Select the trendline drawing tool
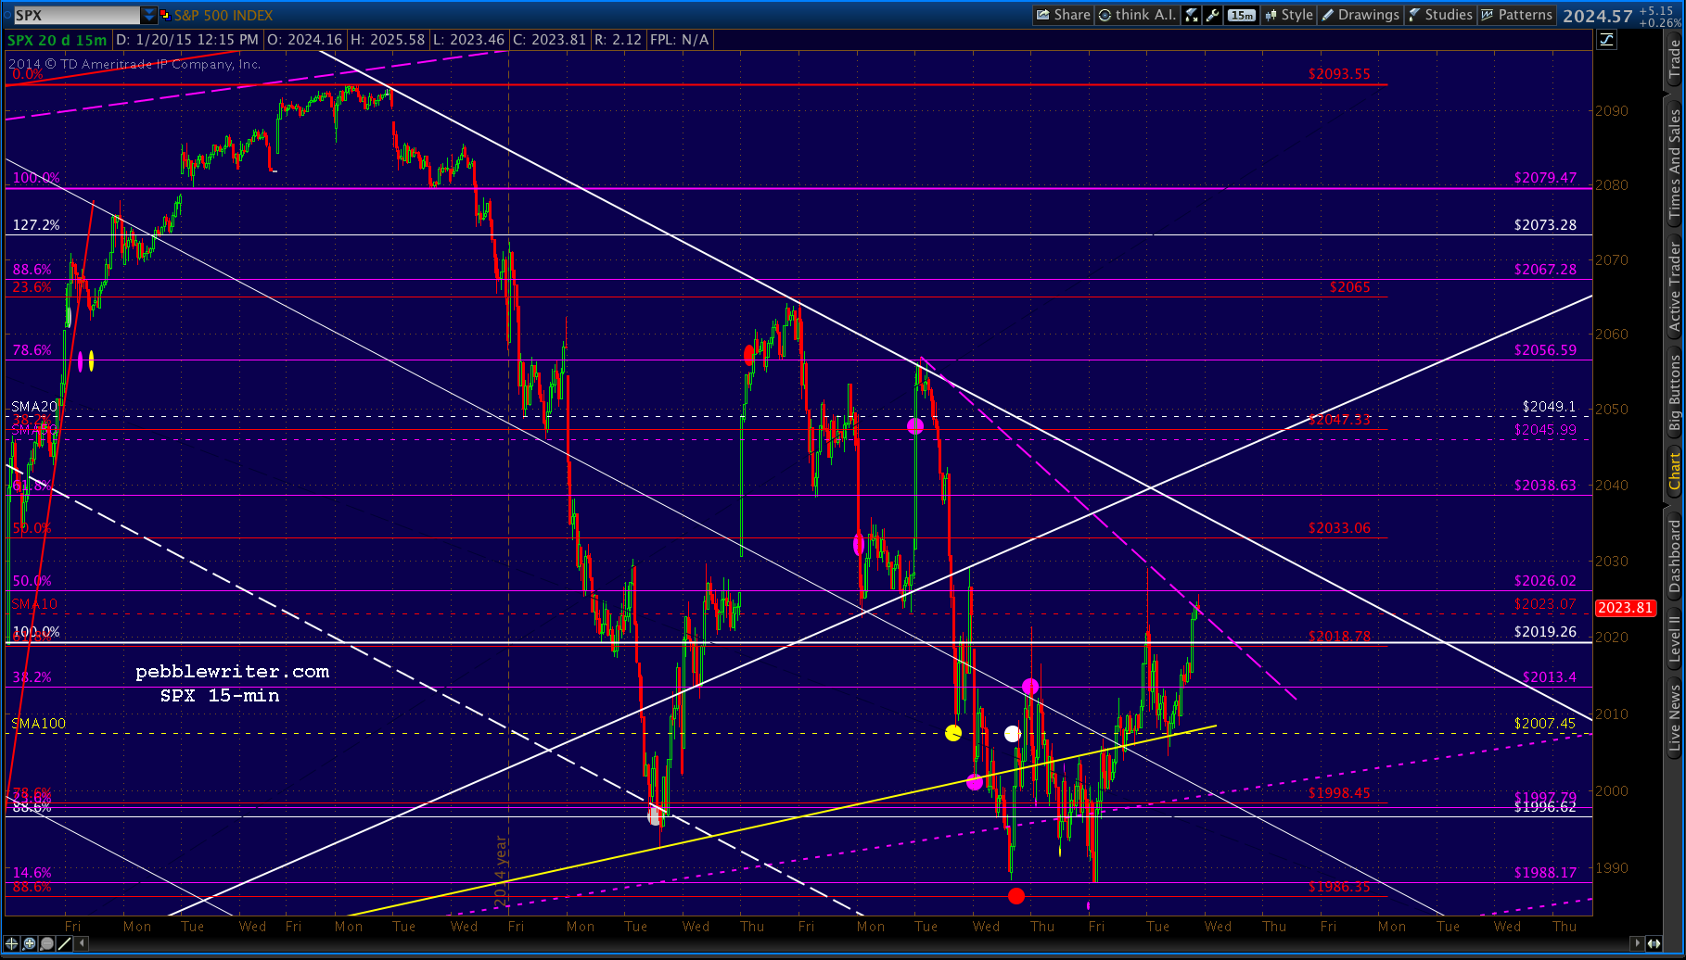This screenshot has height=960, width=1686. 64,943
